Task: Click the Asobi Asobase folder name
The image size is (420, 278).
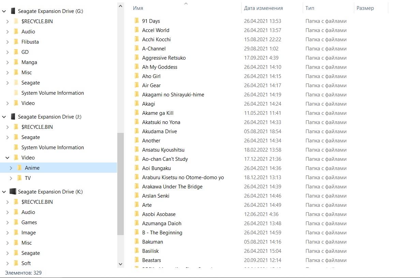Action: pos(159,214)
